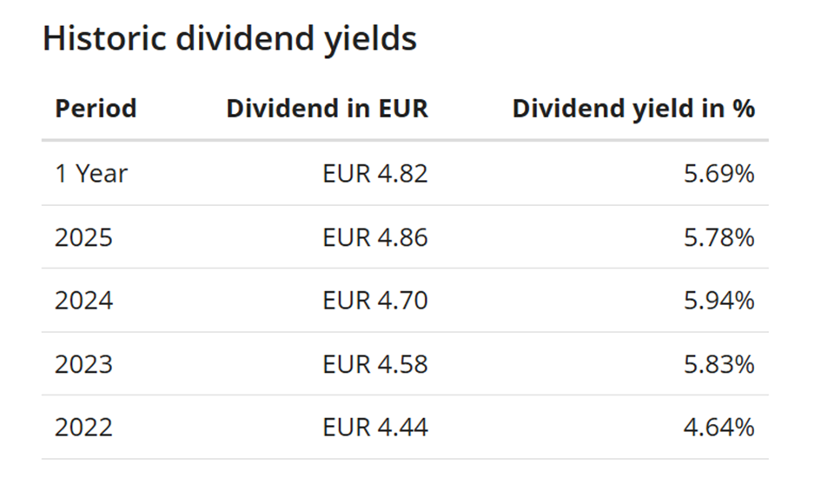The width and height of the screenshot is (821, 485).
Task: Click the EUR 4.44 dividend value
Action: click(374, 428)
